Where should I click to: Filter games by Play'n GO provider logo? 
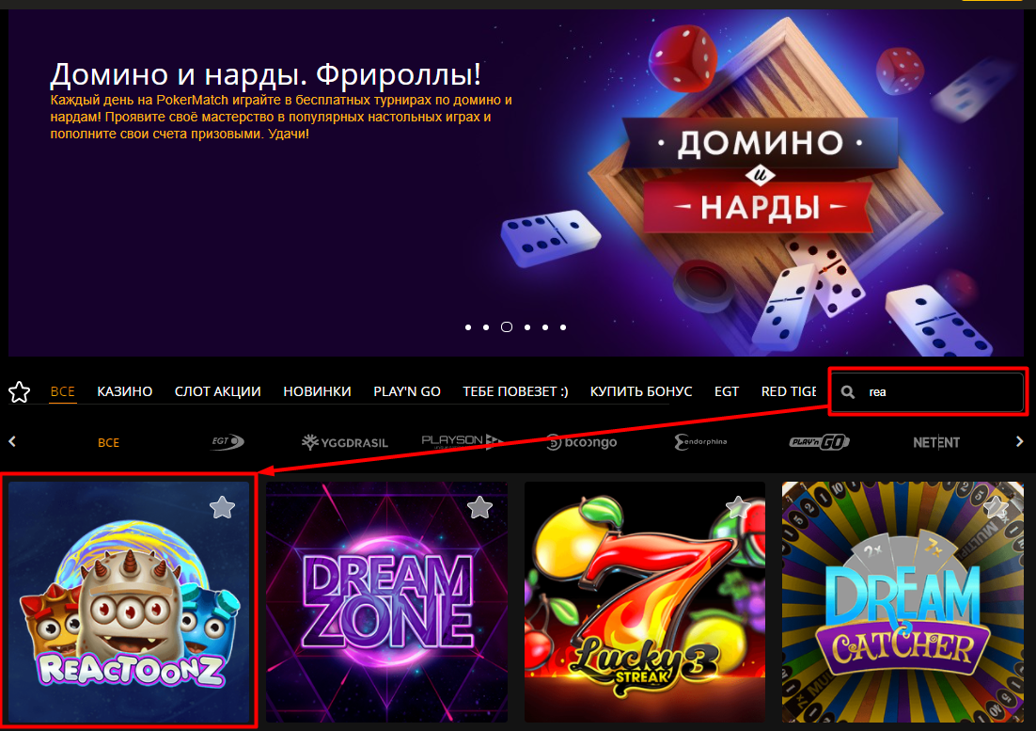click(819, 442)
